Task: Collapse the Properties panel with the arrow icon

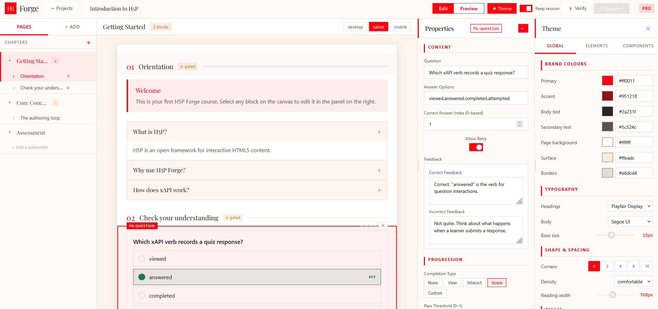Action: tap(523, 28)
